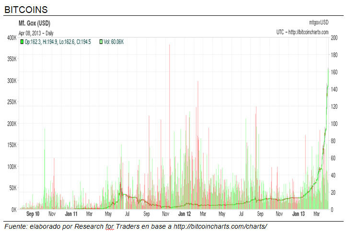
Task: Click the 150K volume axis label
Action: (x=12, y=145)
